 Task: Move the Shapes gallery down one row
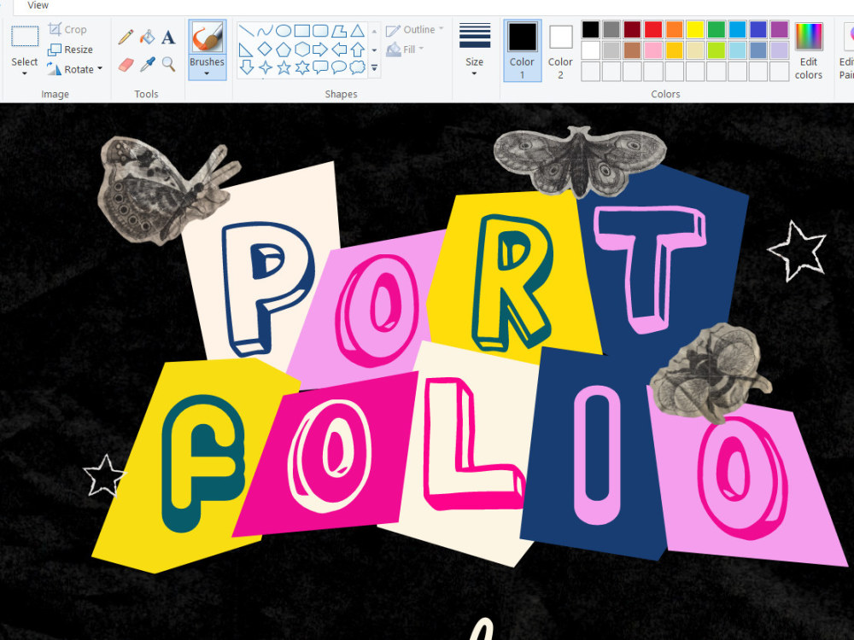[374, 49]
